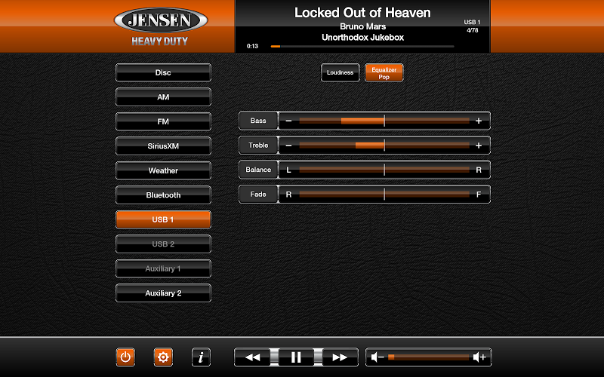Choose the FM radio source
The width and height of the screenshot is (604, 377).
(x=163, y=121)
